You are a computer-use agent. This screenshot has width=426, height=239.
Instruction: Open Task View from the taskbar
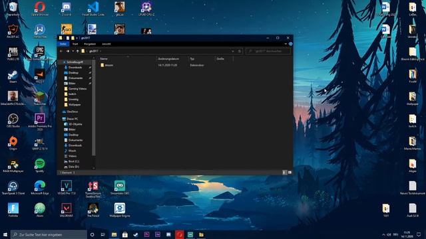[x=103, y=234]
